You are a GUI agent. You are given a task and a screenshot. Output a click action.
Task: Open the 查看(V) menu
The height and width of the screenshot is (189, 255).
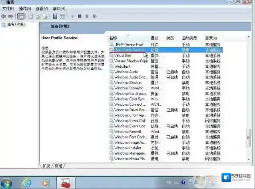point(42,8)
